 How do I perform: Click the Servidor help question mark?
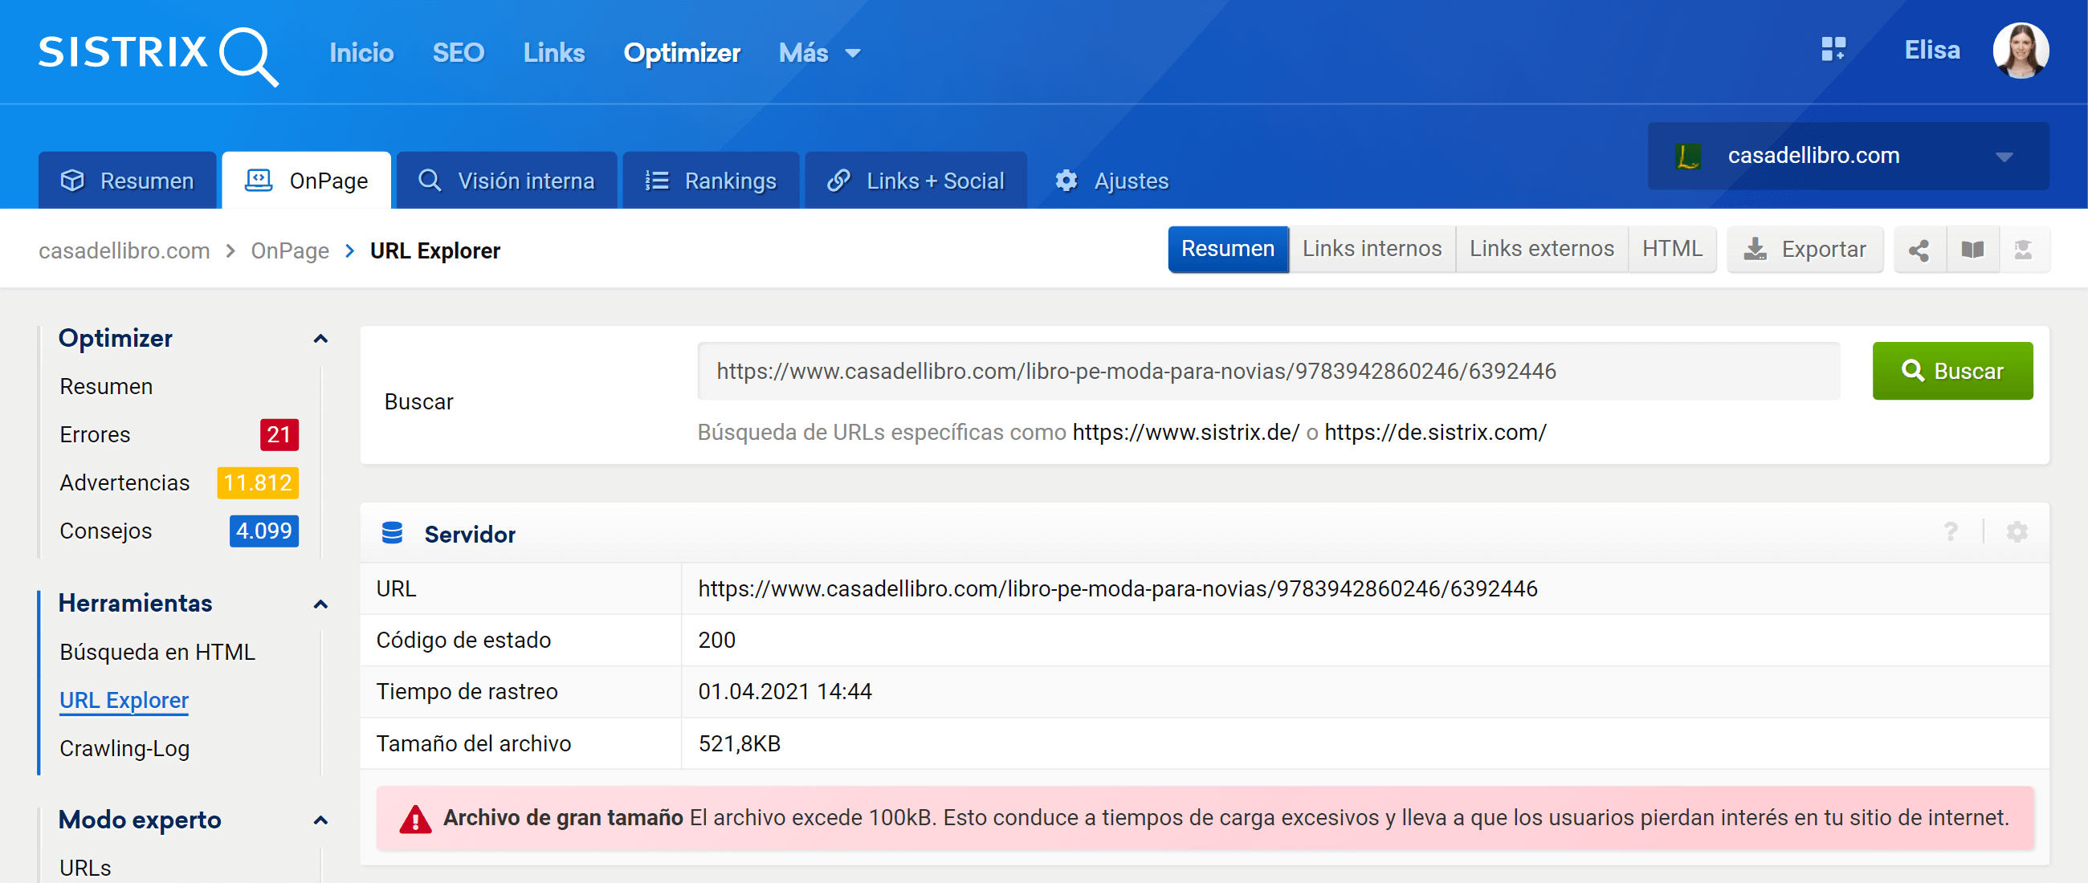(x=1950, y=532)
